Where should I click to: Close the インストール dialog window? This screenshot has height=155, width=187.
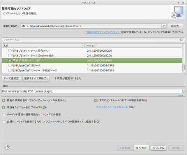(x=183, y=3)
